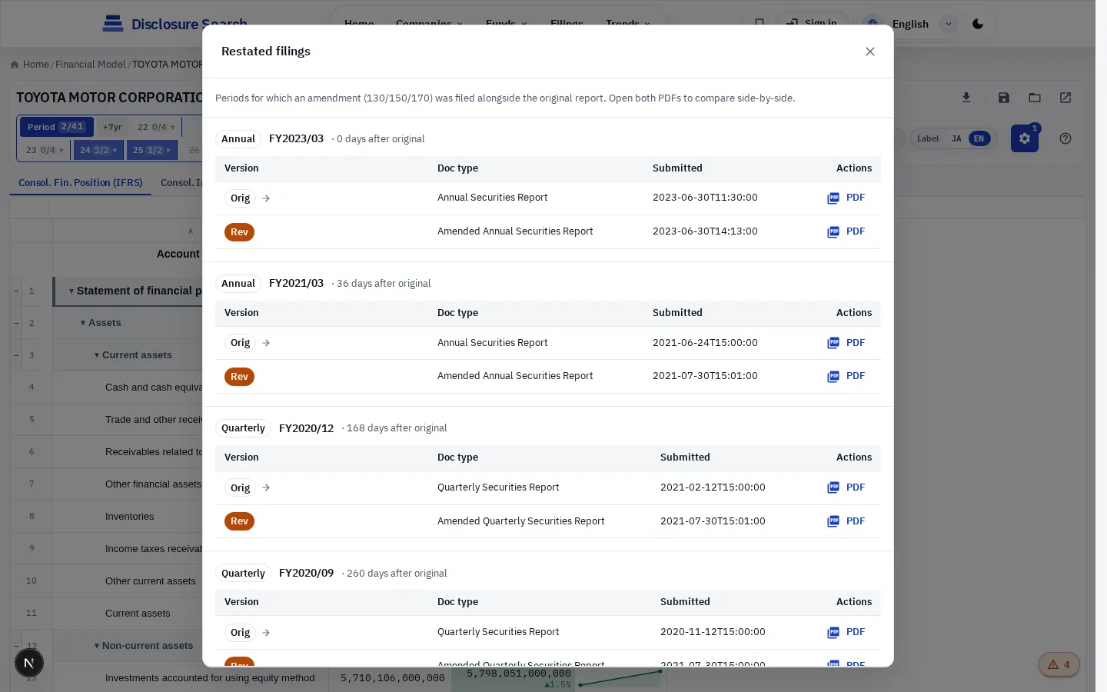The image size is (1107, 692).
Task: Open the settings gear with badge
Action: click(x=1025, y=138)
